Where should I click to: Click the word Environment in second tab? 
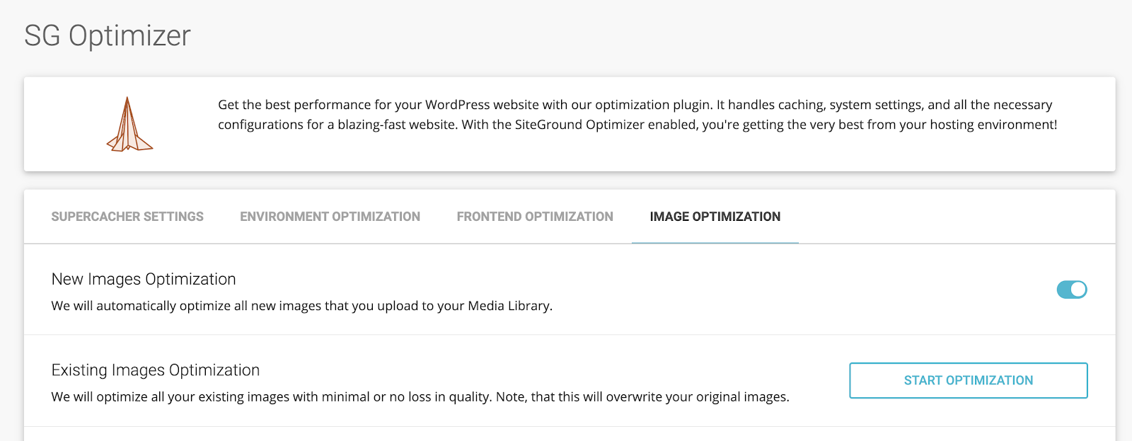click(x=284, y=217)
